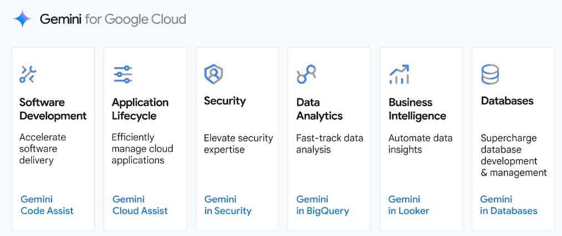Image resolution: width=562 pixels, height=236 pixels.
Task: Click the Gemini sparkle logo icon
Action: 23,19
